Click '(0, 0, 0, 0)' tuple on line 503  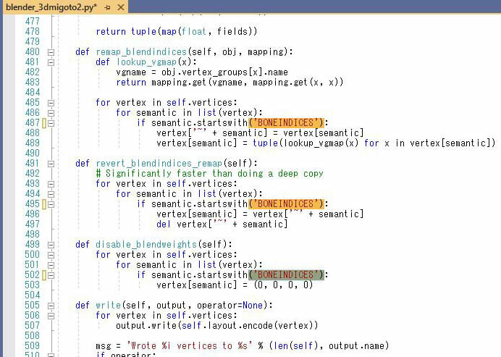[x=283, y=285]
